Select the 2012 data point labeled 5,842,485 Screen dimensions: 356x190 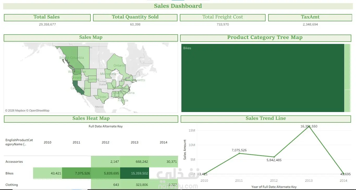point(274,157)
